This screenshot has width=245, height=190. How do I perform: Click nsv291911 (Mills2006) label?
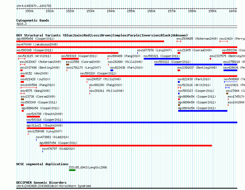click(x=107, y=91)
